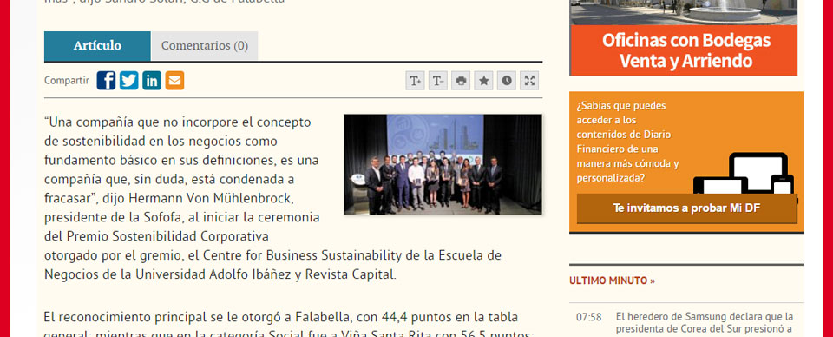Open the Comentarios (0) tab
Viewport: 833px width, 337px height.
[x=205, y=46]
